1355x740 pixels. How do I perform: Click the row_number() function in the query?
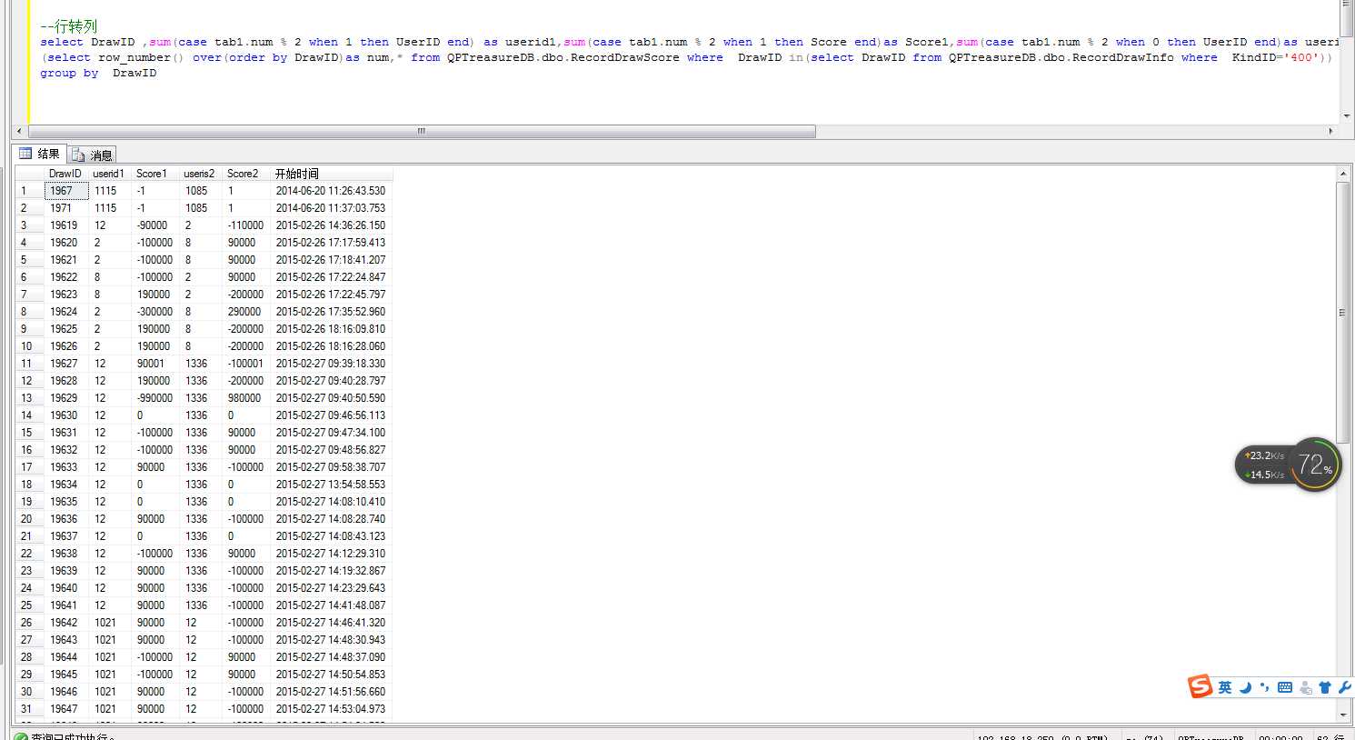[141, 57]
